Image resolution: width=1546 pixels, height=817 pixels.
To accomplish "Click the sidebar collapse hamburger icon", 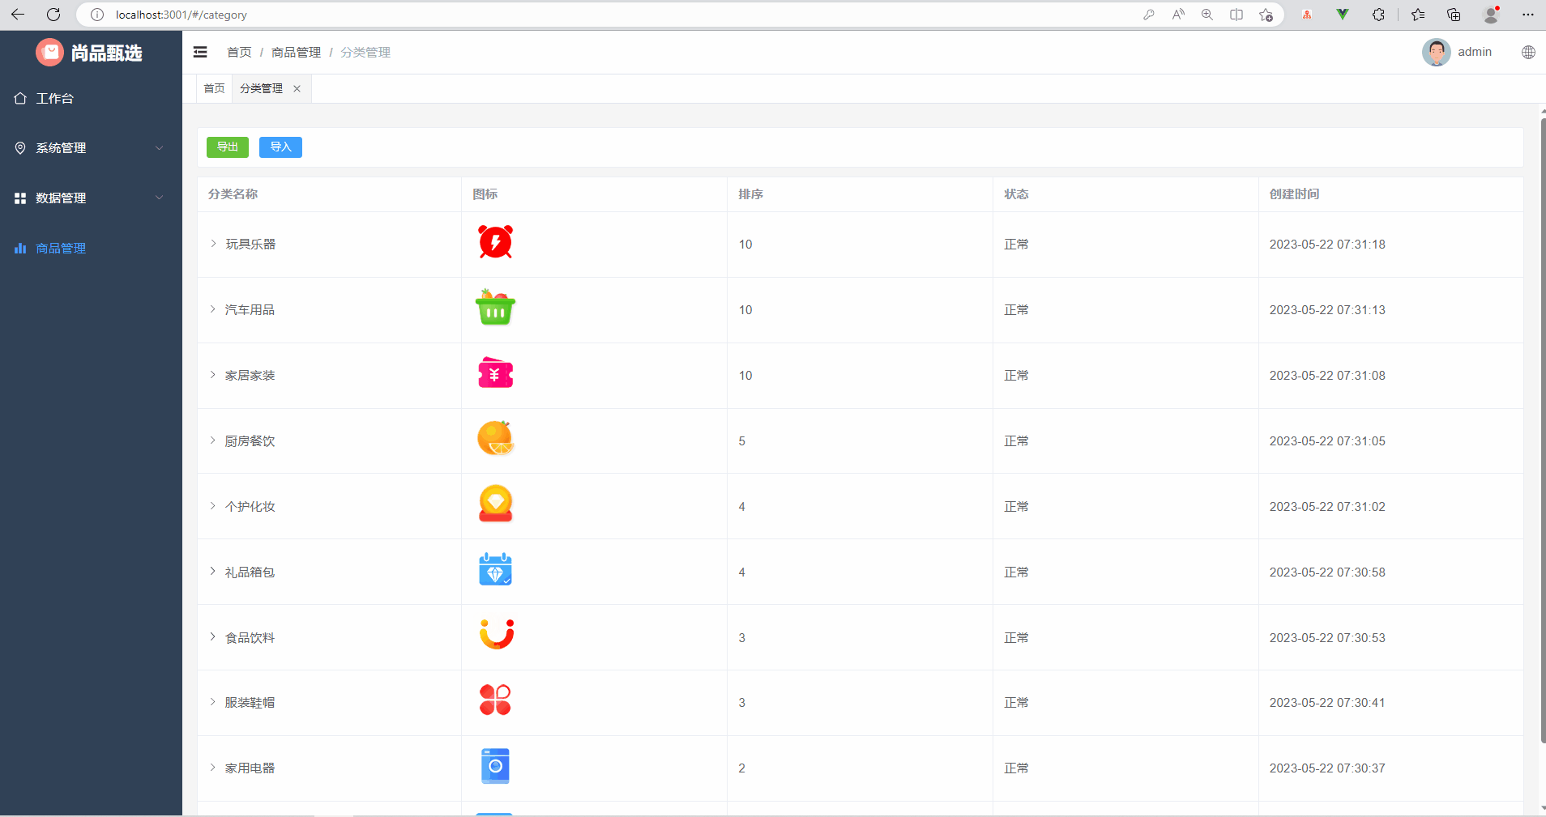I will click(x=200, y=52).
